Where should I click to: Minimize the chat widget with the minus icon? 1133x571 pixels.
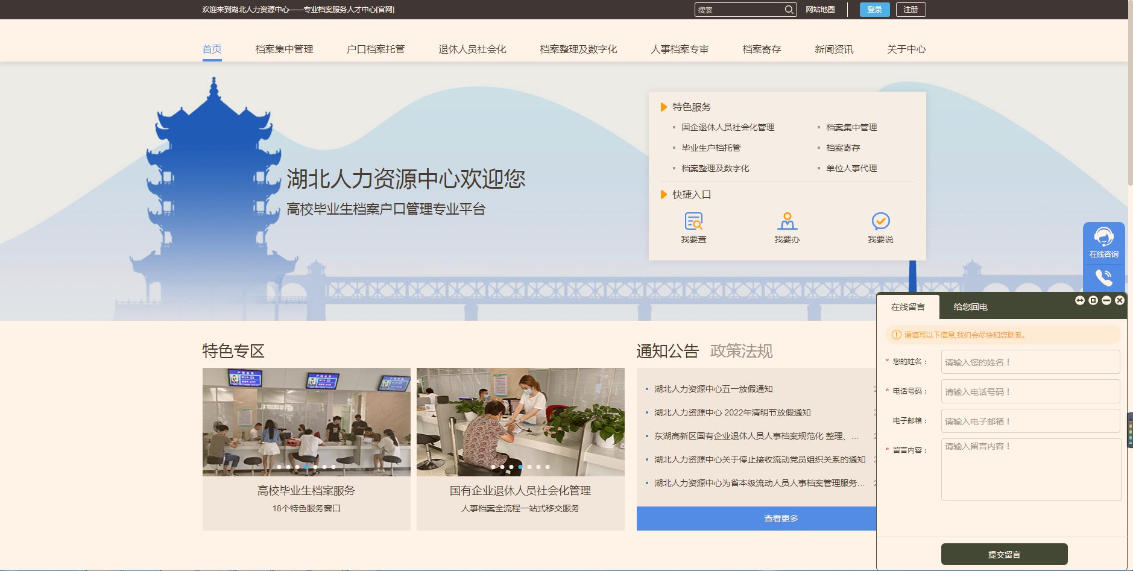[1106, 300]
